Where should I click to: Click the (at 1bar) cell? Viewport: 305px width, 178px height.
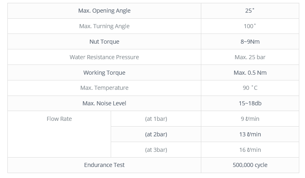(x=156, y=119)
